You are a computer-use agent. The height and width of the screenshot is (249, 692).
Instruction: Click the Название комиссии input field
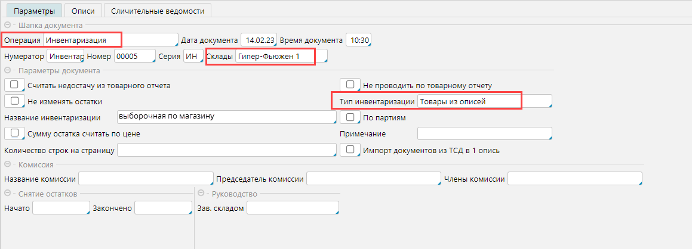pos(145,179)
